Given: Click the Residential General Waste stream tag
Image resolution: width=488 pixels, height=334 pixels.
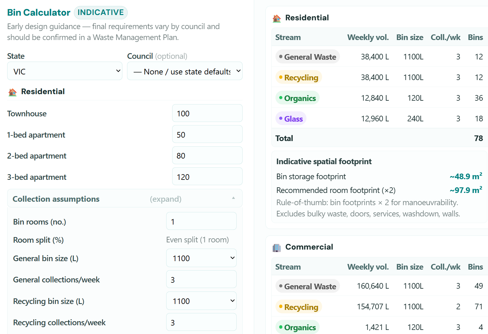Looking at the screenshot, I should tap(307, 57).
